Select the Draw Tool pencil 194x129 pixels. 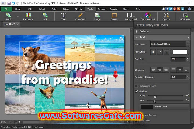pyautogui.click(x=80, y=17)
